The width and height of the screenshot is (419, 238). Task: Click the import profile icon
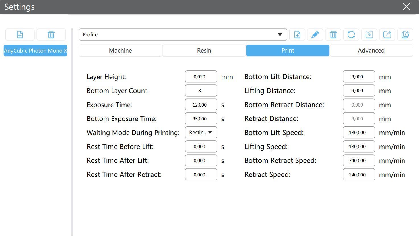coord(369,35)
